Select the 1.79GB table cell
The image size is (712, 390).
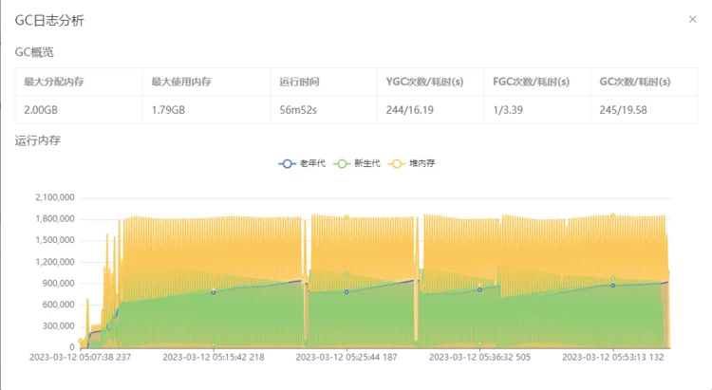pyautogui.click(x=168, y=110)
